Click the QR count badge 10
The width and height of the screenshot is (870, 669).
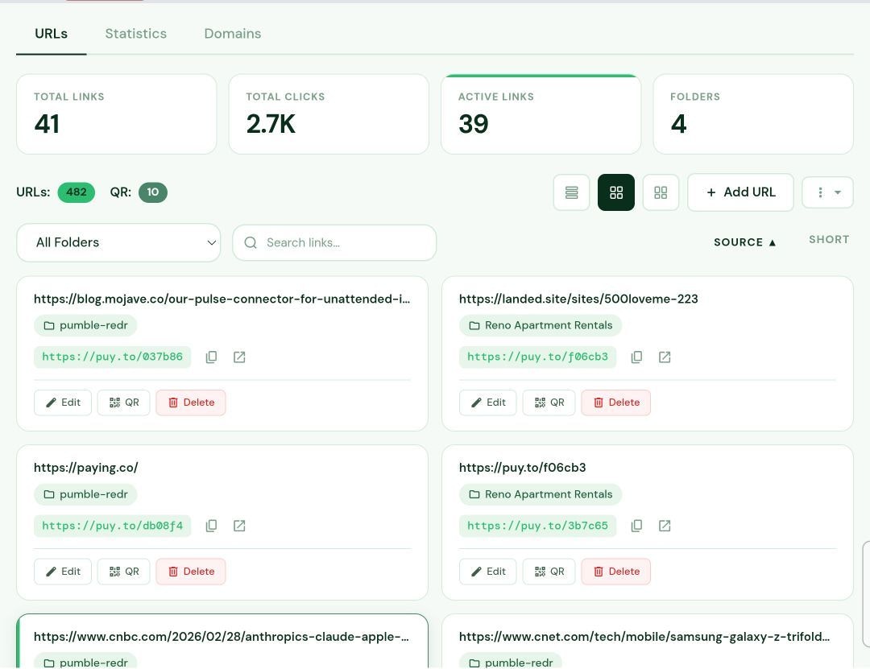[x=152, y=192]
